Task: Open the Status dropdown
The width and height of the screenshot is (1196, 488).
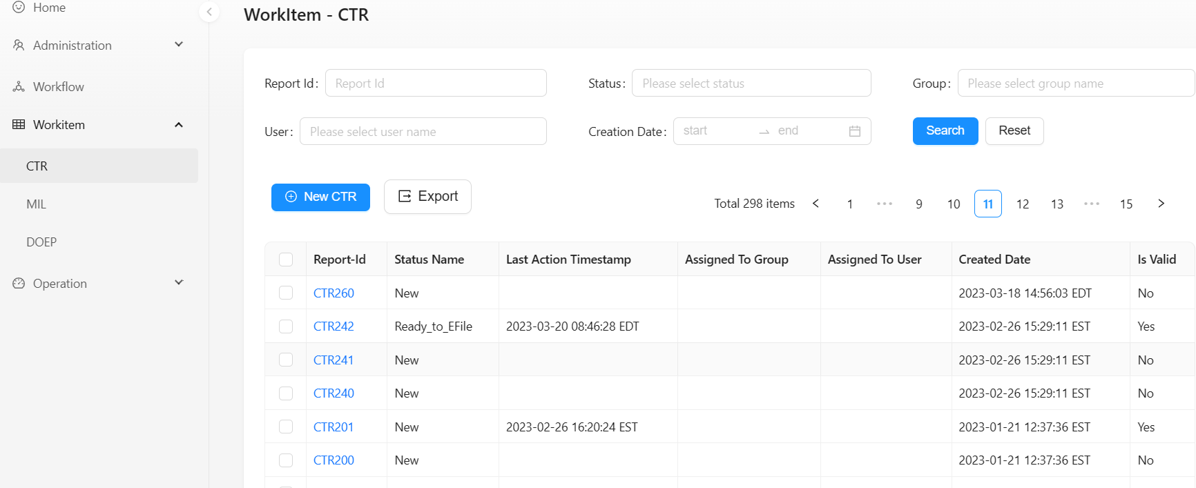Action: tap(751, 83)
